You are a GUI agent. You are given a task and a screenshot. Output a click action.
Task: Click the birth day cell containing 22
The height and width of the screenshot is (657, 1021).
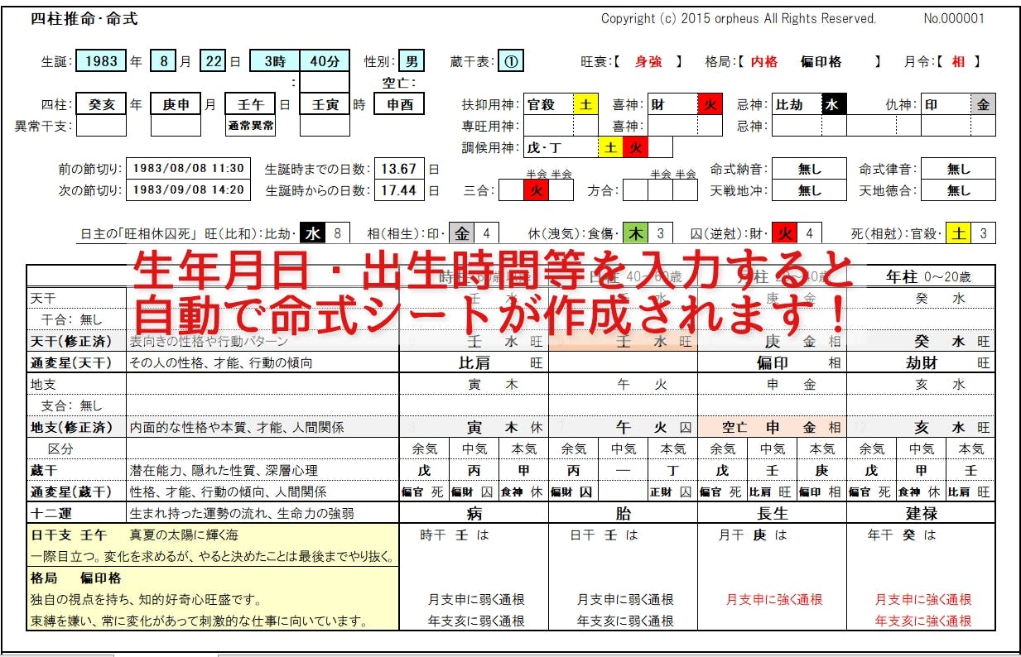pos(213,61)
